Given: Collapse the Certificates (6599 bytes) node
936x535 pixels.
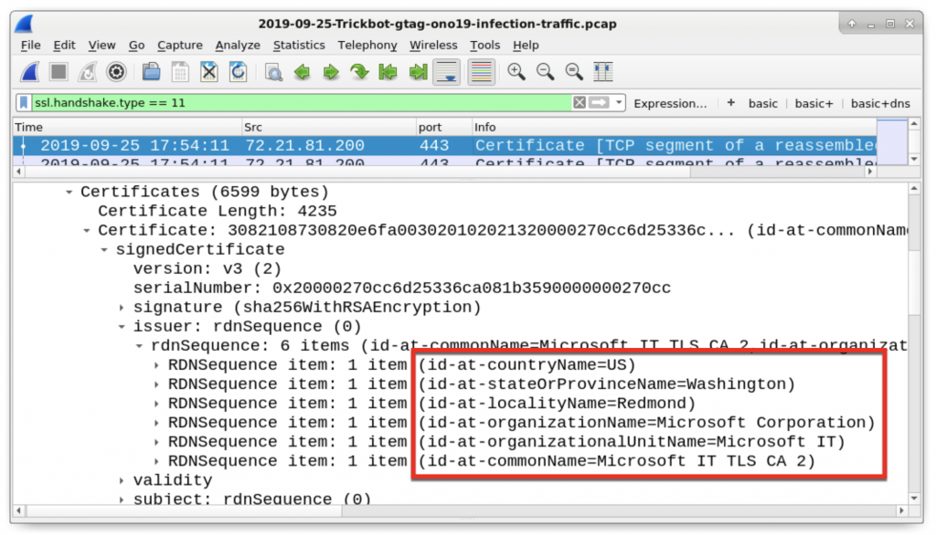Looking at the screenshot, I should pos(69,192).
